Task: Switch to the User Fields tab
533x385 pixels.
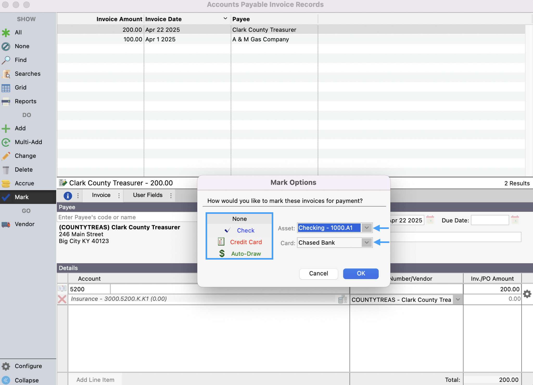Action: pos(148,195)
